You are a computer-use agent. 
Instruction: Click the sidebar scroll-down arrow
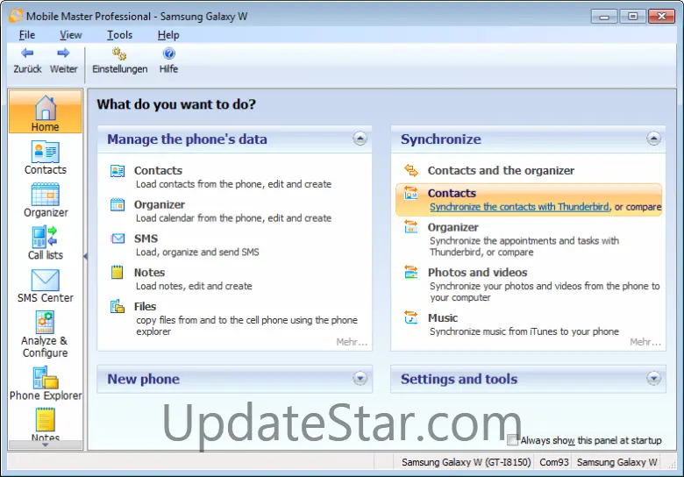coord(46,445)
